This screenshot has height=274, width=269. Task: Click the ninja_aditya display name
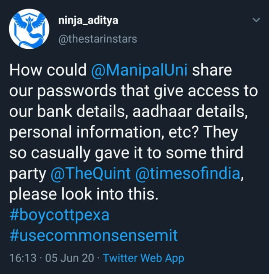[83, 21]
